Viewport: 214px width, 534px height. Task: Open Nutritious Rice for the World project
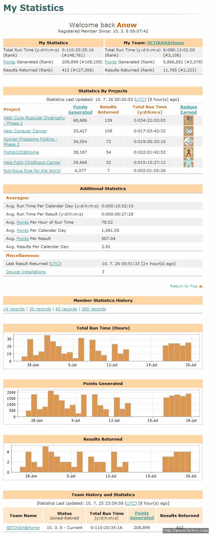(32, 171)
